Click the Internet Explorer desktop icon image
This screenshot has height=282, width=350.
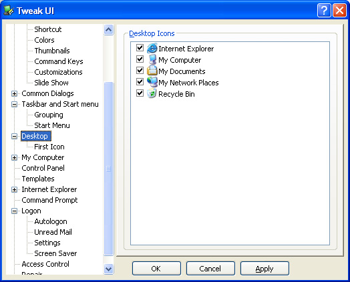click(152, 49)
